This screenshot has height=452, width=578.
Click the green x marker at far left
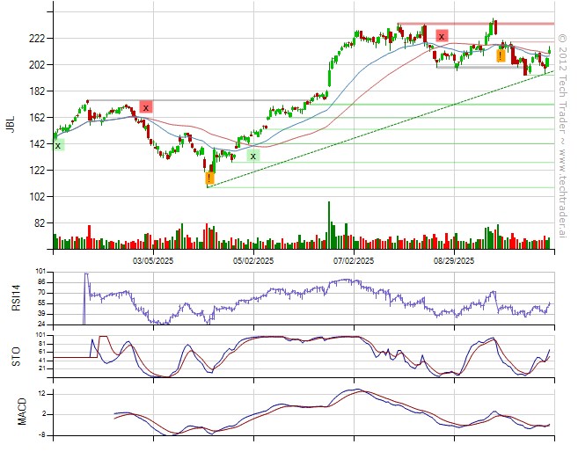(x=58, y=145)
